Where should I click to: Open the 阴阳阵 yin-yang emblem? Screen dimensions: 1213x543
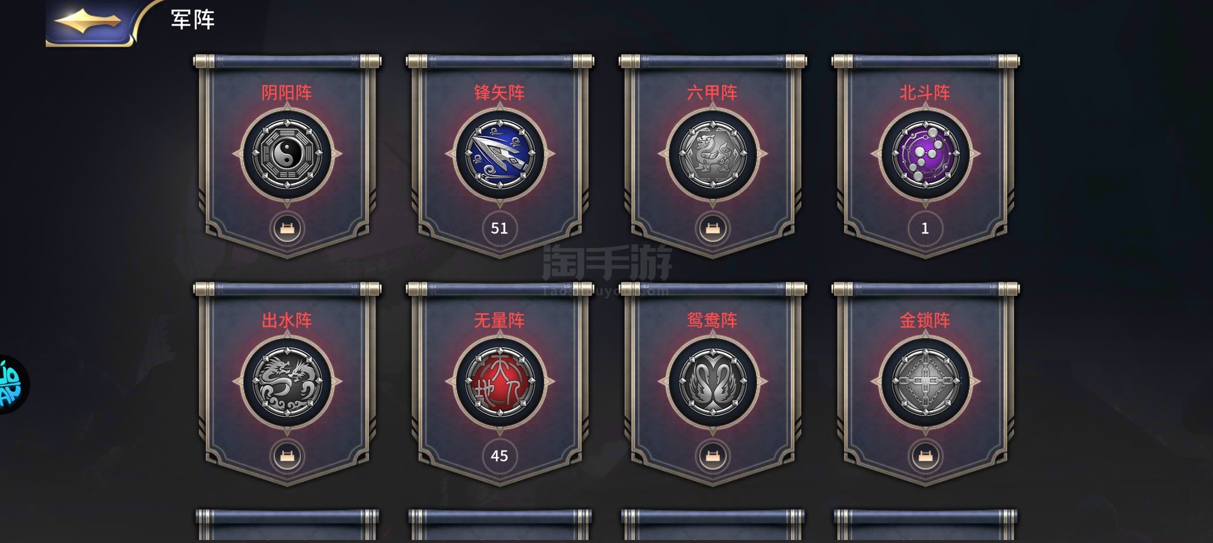287,154
